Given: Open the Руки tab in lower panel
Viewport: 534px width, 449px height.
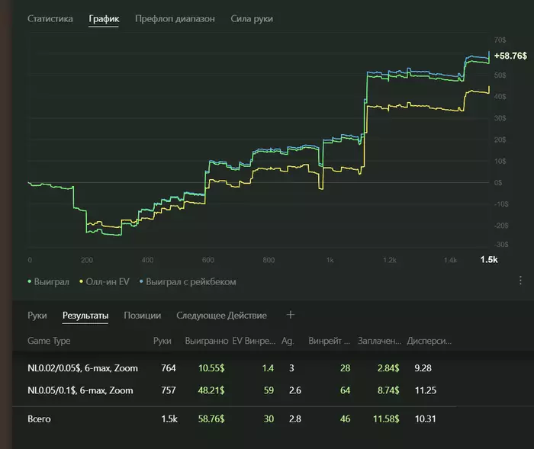Looking at the screenshot, I should 37,316.
